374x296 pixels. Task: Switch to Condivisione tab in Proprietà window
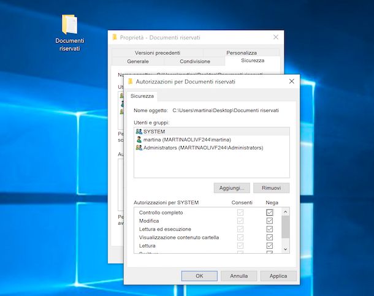point(195,61)
